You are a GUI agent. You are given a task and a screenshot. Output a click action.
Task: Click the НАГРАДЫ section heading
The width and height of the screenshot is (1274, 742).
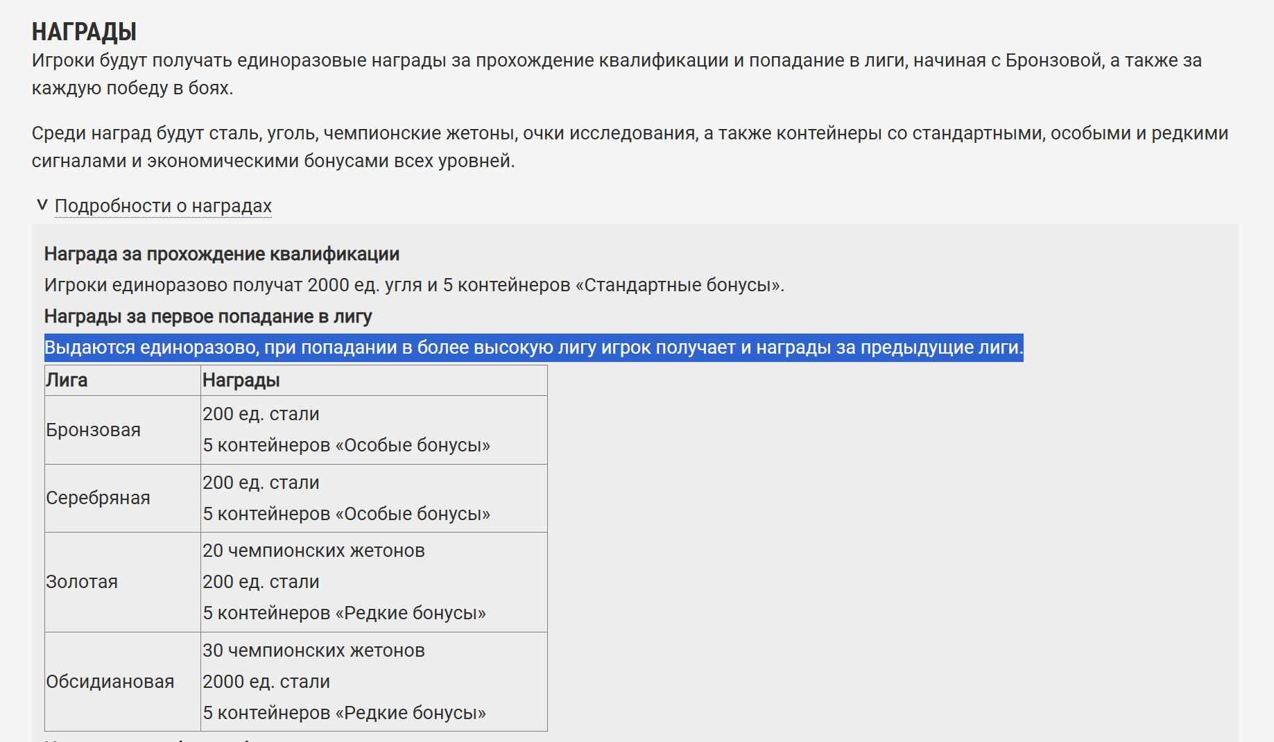(x=84, y=32)
